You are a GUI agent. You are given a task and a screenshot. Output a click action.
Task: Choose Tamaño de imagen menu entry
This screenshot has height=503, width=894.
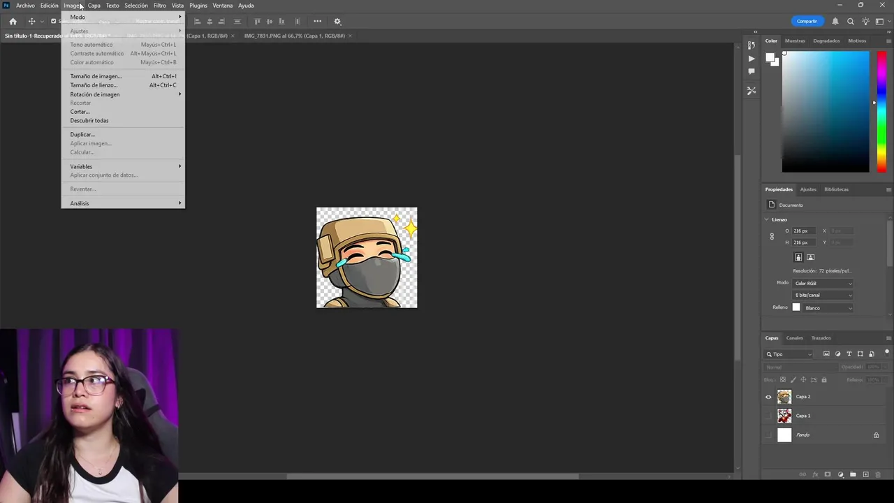pos(123,76)
